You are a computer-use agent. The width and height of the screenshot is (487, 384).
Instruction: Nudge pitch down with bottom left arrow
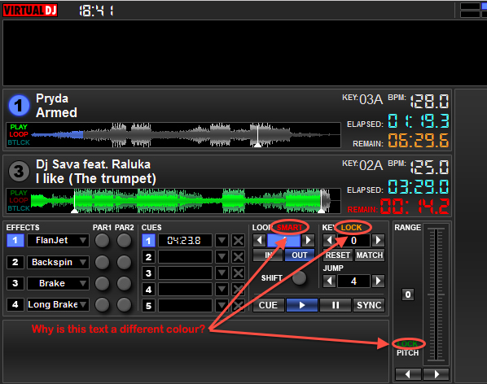coord(408,374)
